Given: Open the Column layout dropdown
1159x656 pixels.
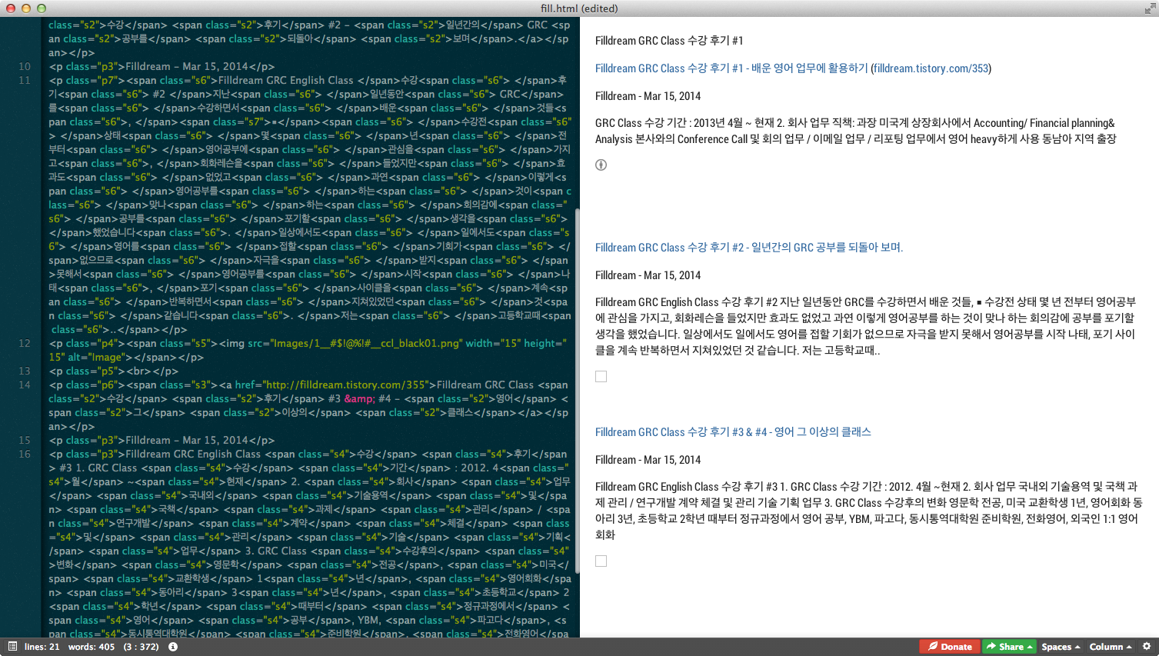Looking at the screenshot, I should coord(1110,647).
